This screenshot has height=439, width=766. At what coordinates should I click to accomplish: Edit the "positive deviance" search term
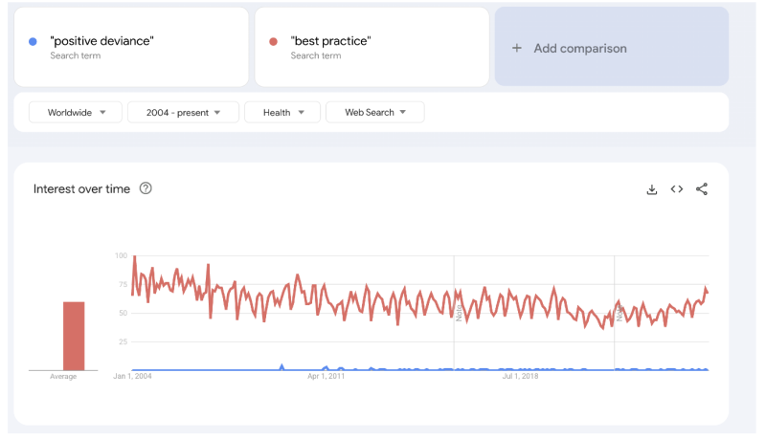tap(101, 41)
